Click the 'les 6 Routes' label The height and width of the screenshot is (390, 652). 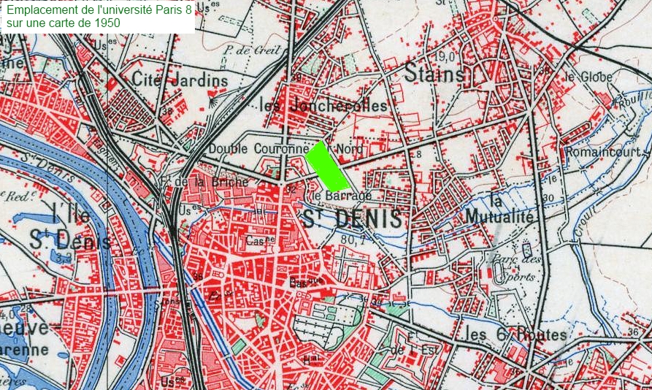(x=516, y=334)
